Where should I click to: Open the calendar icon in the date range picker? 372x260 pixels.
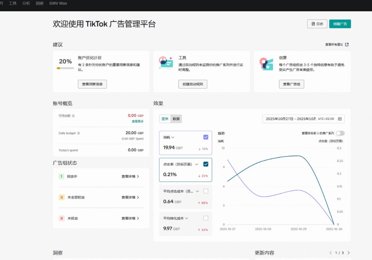[340, 119]
